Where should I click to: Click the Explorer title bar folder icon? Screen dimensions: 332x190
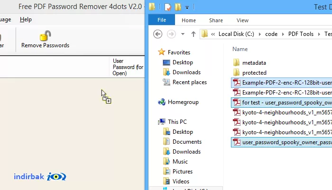(152, 7)
